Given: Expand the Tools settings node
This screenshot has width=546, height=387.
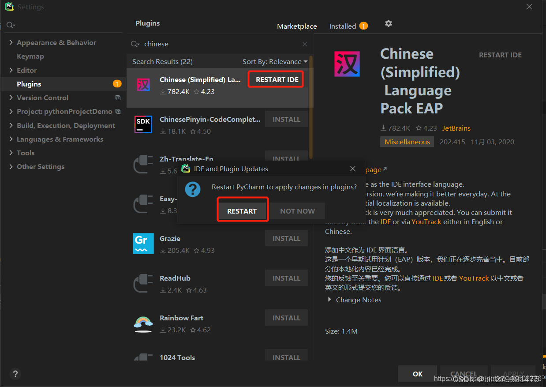Looking at the screenshot, I should pos(11,153).
